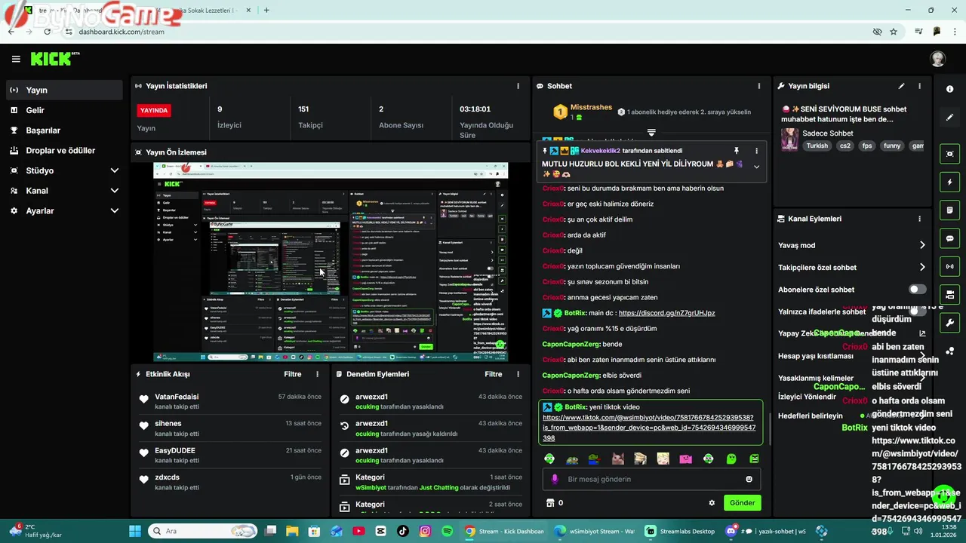Open Takipçilere özel sohbet chevron
The width and height of the screenshot is (966, 543).
point(922,267)
